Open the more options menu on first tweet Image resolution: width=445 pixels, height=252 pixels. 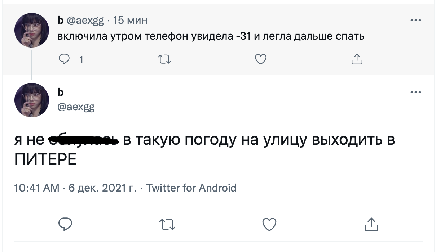click(x=415, y=21)
